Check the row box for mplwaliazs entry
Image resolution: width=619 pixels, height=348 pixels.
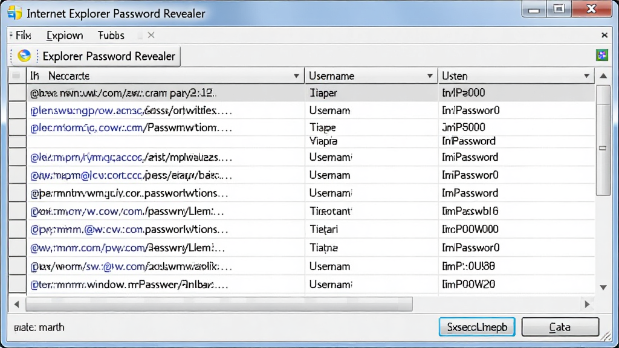pos(18,157)
